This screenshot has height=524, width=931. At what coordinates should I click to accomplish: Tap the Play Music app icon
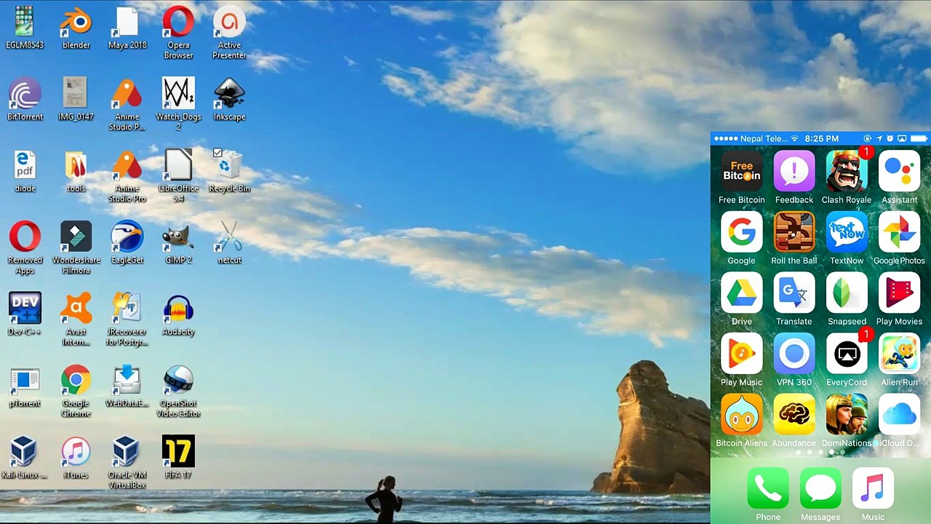(x=741, y=354)
